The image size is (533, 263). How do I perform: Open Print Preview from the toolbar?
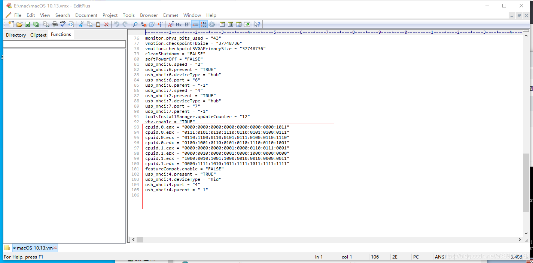46,24
